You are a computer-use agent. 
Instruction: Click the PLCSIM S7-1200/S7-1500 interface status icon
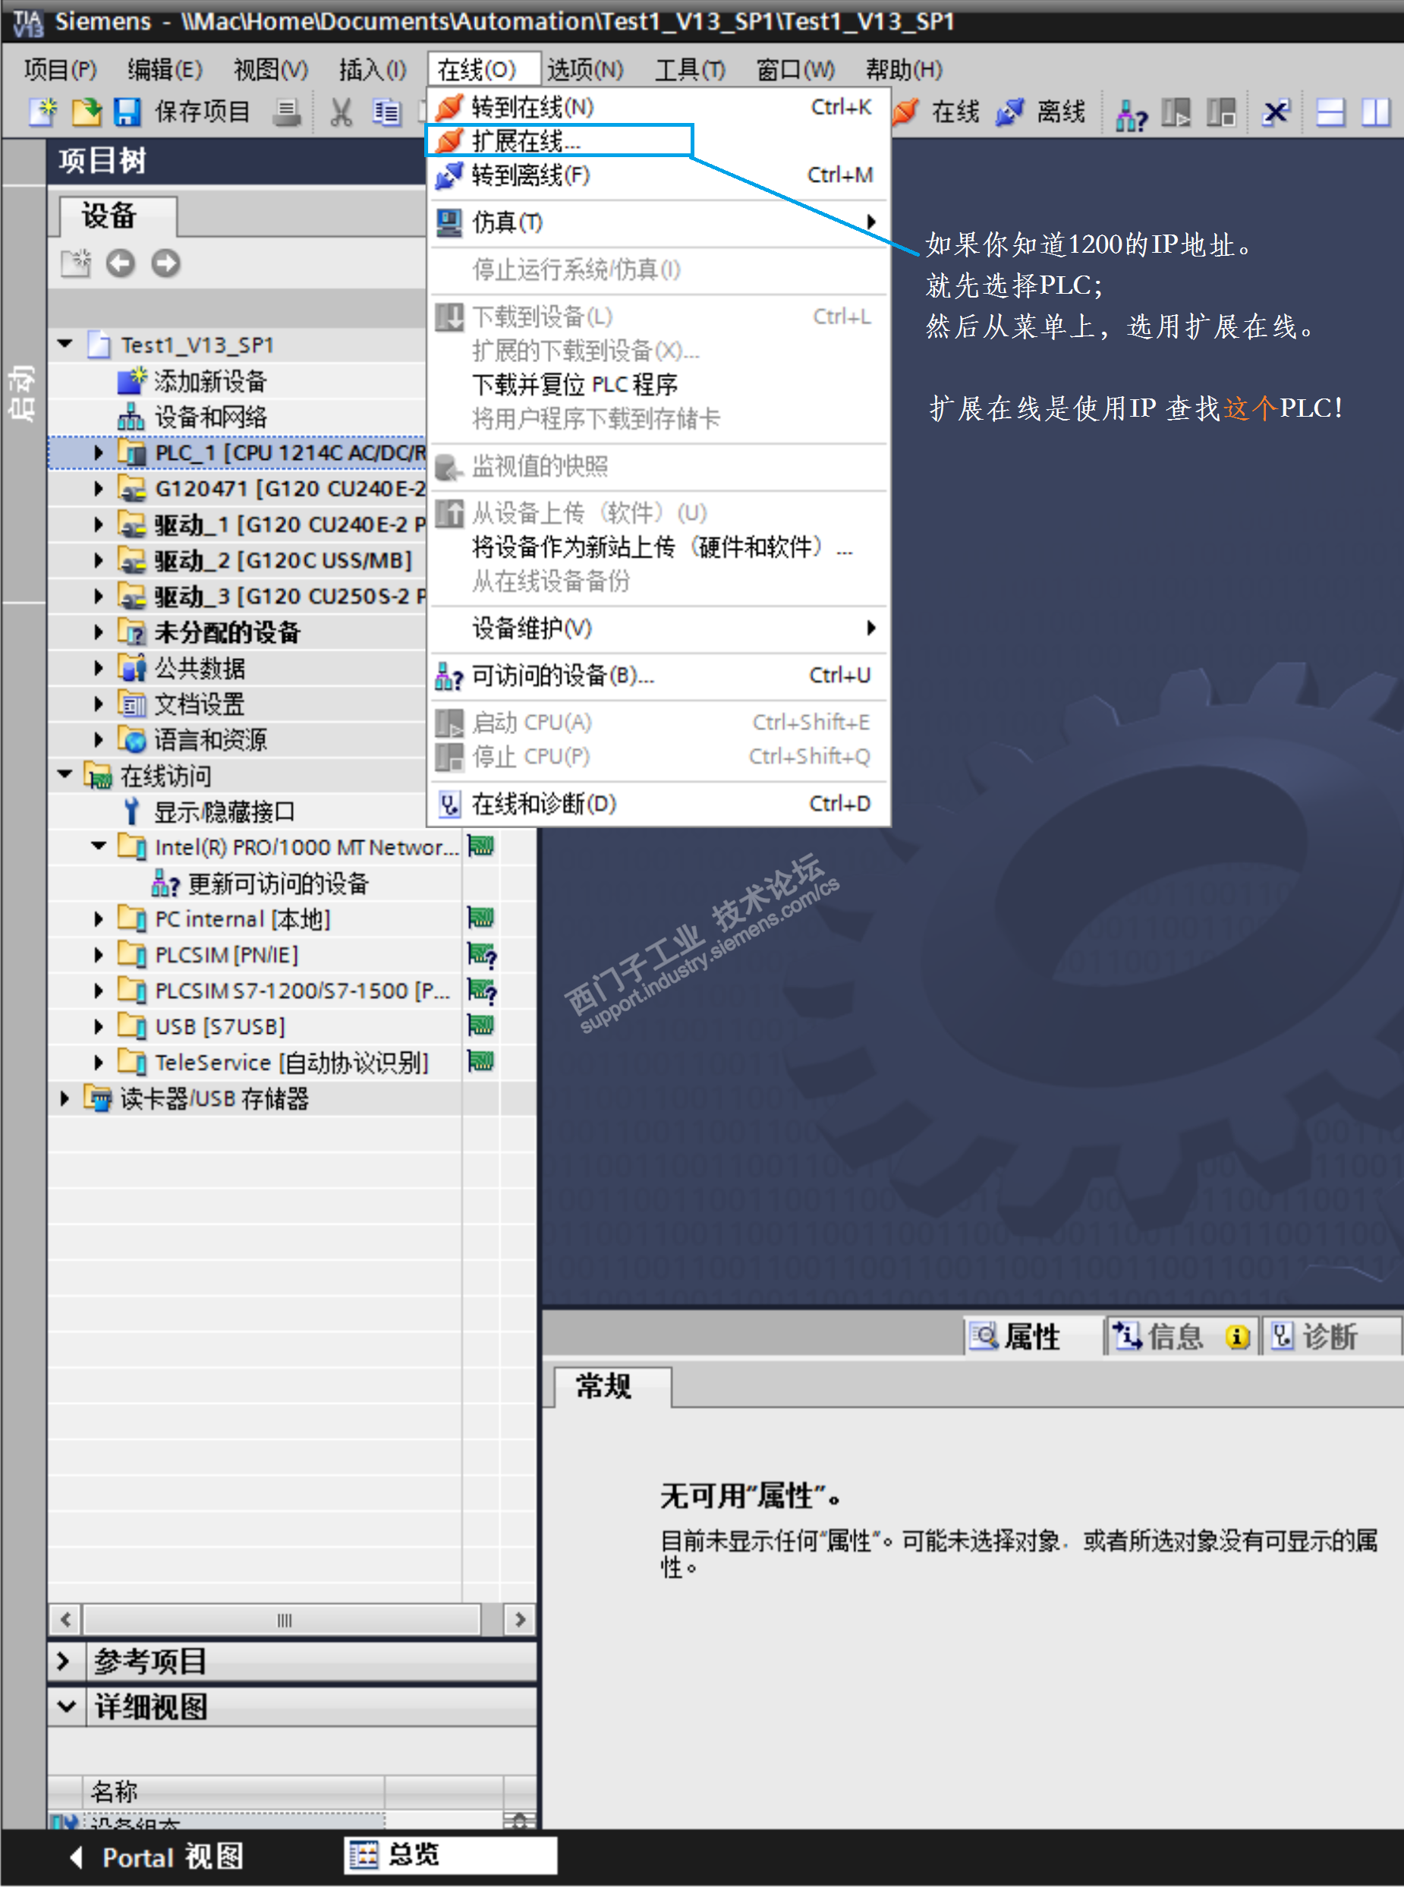click(482, 991)
